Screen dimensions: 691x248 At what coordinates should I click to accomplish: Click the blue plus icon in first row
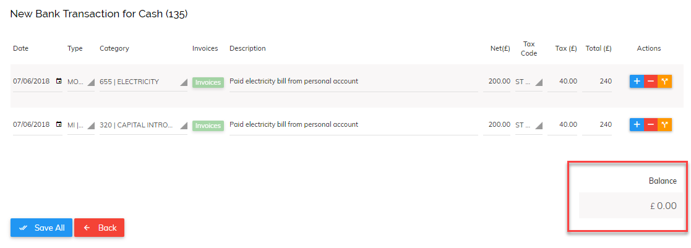click(637, 82)
